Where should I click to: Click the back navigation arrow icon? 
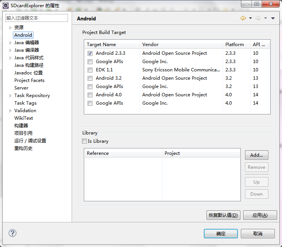[243, 18]
